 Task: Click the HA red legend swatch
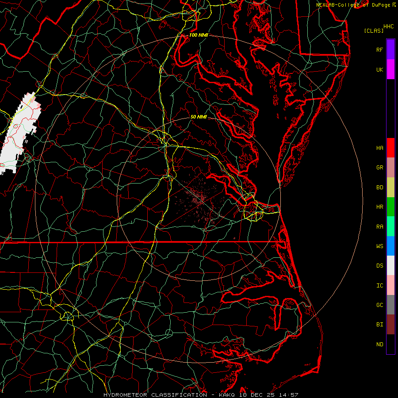coord(390,148)
